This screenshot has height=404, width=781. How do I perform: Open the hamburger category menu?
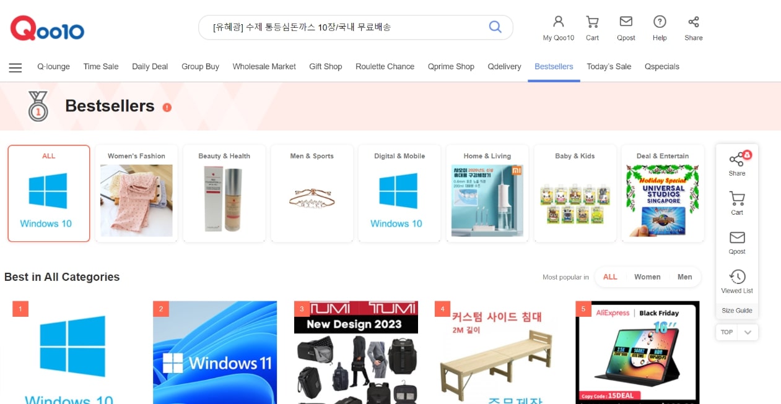[15, 67]
